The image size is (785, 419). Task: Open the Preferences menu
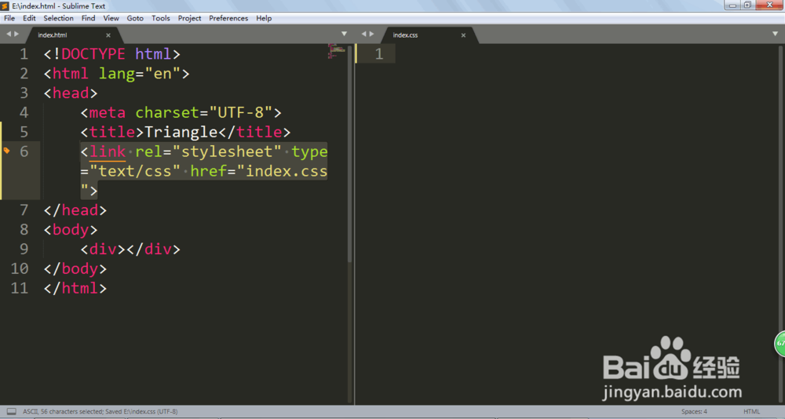228,18
